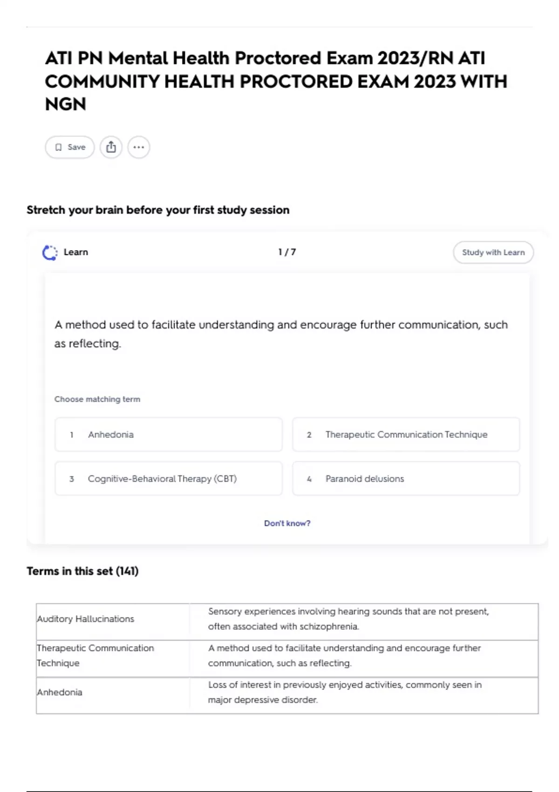This screenshot has height=792, width=559.
Task: Click the Auditory Hallucinations term
Action: [x=85, y=619]
